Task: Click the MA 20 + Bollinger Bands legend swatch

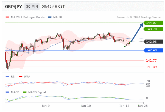Action: (x=7, y=17)
